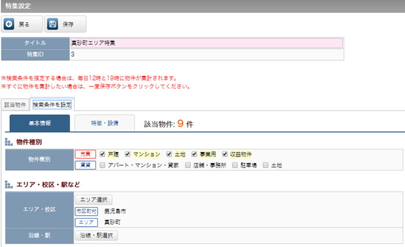
Task: Click the red 売買 label
Action: point(86,154)
